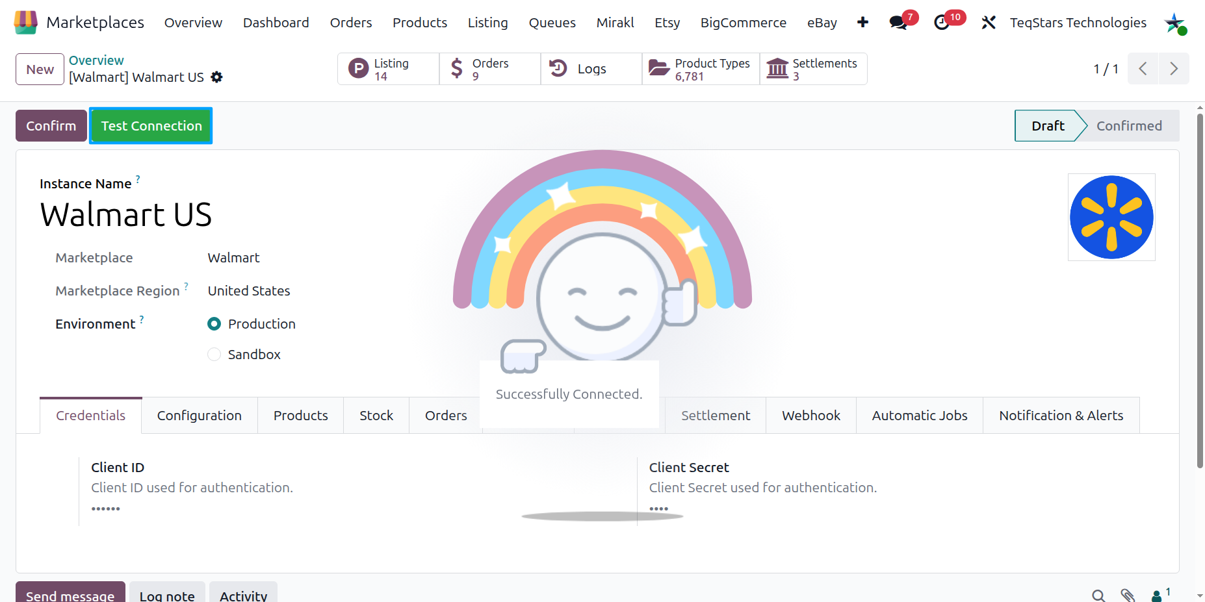Go to previous record arrow
The image size is (1205, 602).
point(1143,69)
